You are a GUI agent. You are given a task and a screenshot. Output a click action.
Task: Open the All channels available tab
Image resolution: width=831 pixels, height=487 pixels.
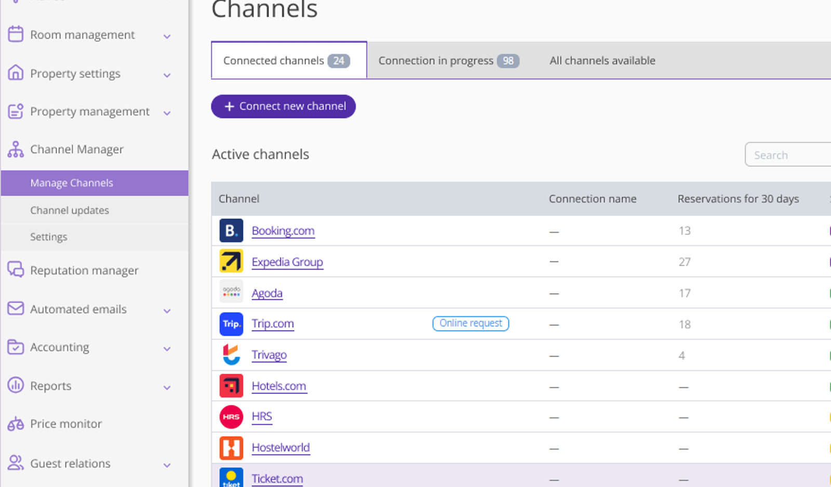pos(602,60)
